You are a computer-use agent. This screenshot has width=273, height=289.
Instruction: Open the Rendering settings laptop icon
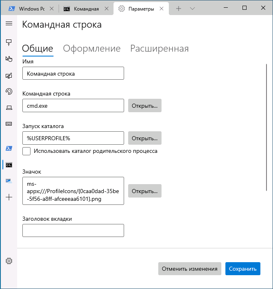click(9, 108)
